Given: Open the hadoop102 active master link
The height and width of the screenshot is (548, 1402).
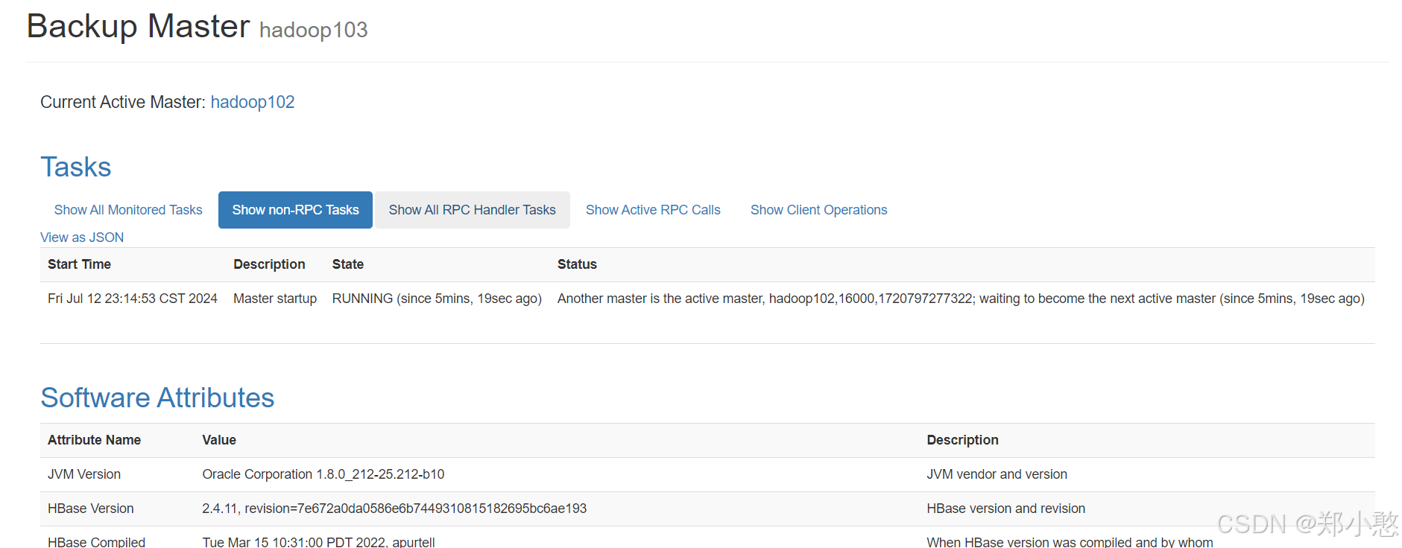Looking at the screenshot, I should pos(252,102).
